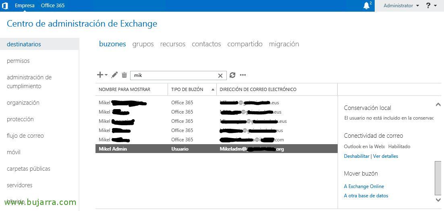
Task: Select permisos in the left navigation
Action: (18, 61)
